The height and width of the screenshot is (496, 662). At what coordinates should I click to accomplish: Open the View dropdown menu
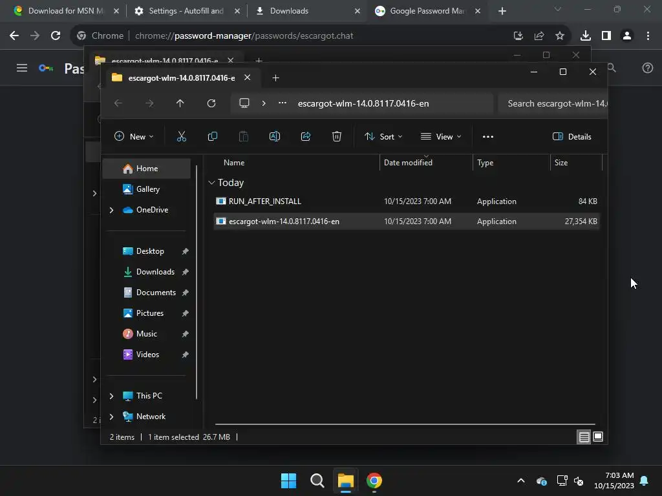tap(441, 137)
